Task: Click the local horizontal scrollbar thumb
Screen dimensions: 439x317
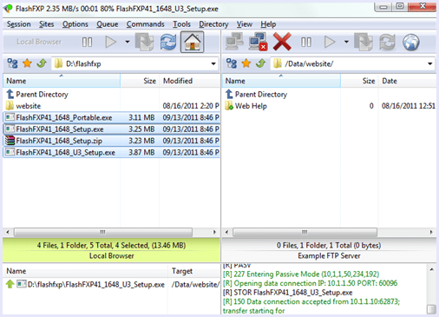Action: coord(103,232)
